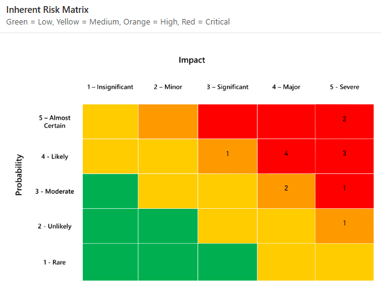The image size is (381, 294).
Task: Select the green Rare / Insignificant cell
Action: coord(110,262)
